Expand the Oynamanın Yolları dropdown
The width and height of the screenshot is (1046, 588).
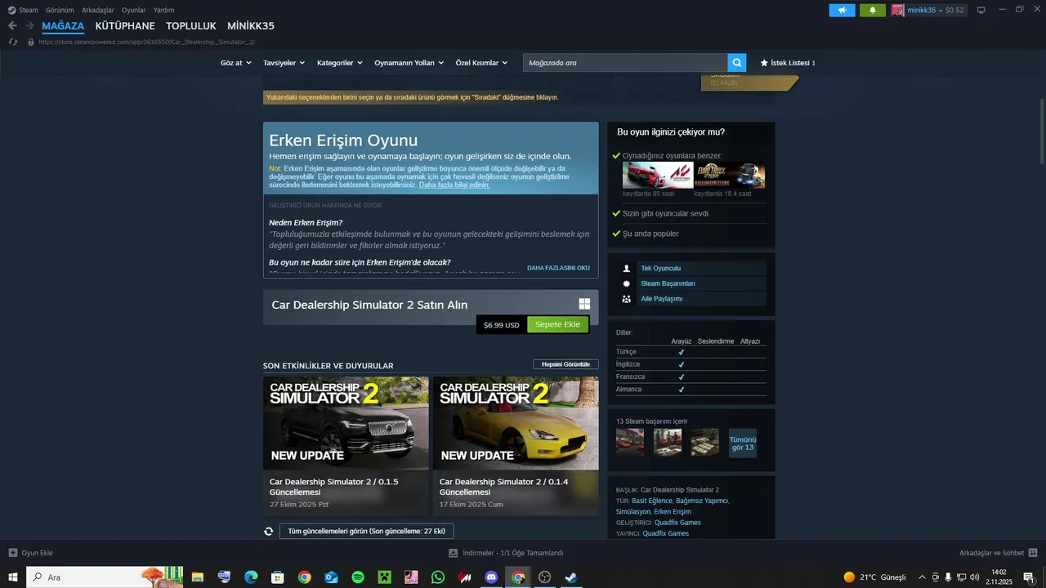pos(409,63)
